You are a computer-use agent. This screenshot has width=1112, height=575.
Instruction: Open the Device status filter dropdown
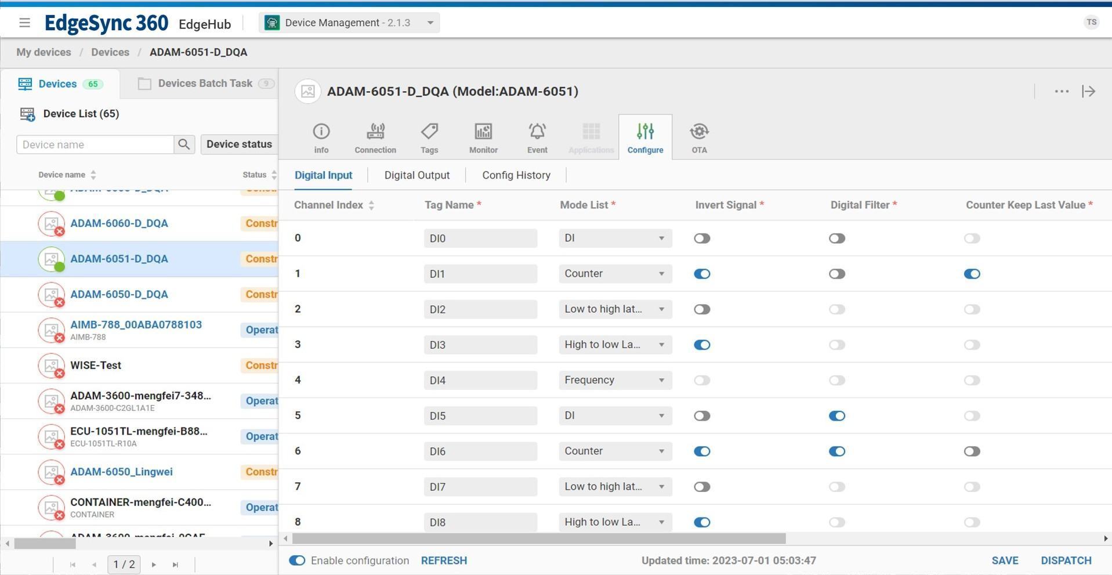239,144
